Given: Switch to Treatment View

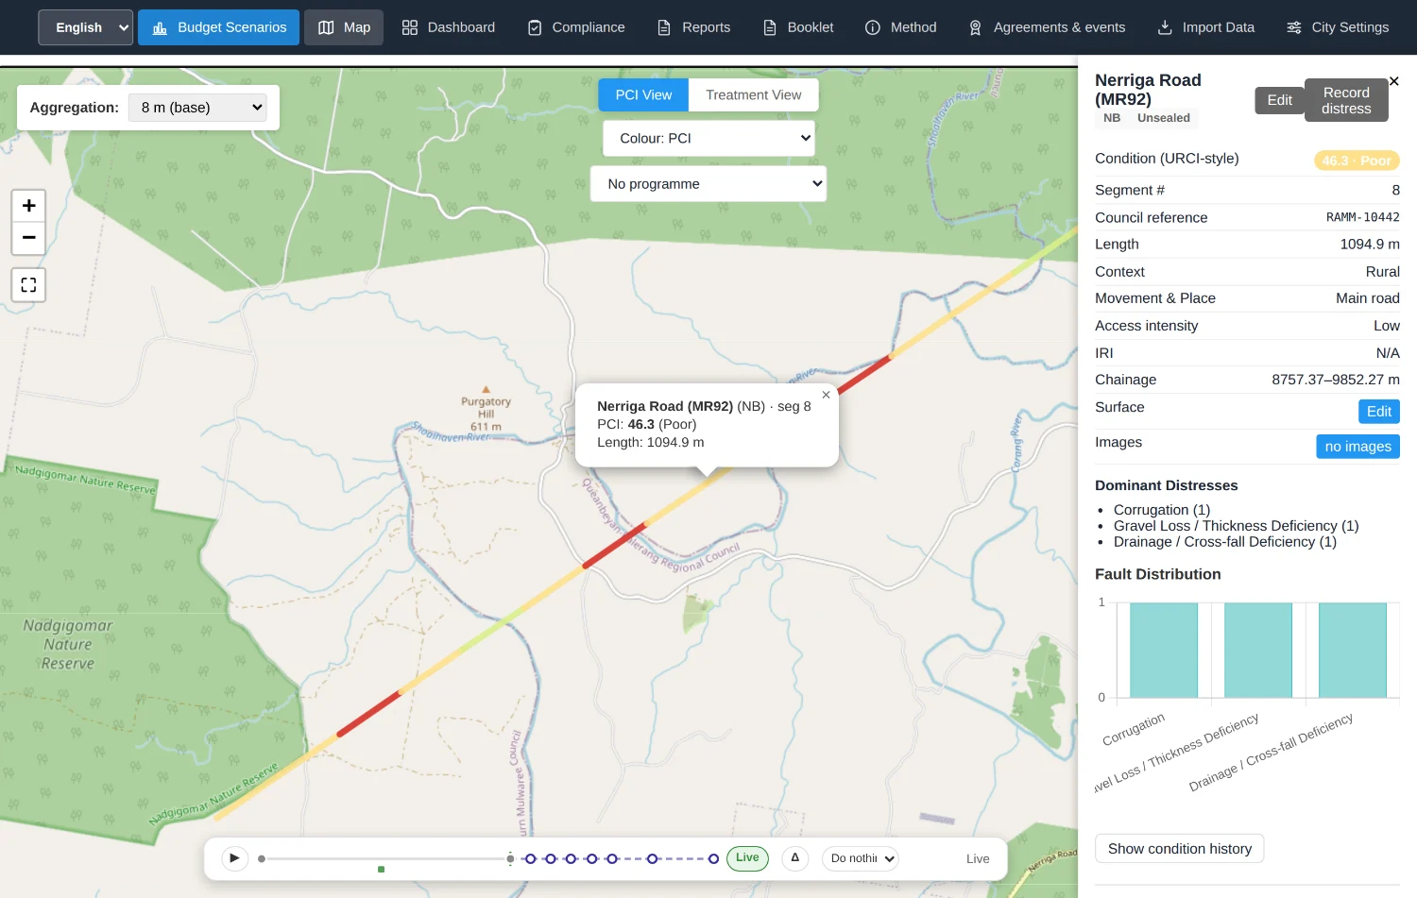Looking at the screenshot, I should tap(753, 94).
